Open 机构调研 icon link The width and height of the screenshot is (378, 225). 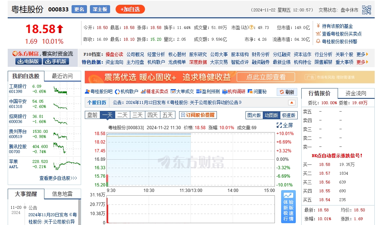(234, 91)
